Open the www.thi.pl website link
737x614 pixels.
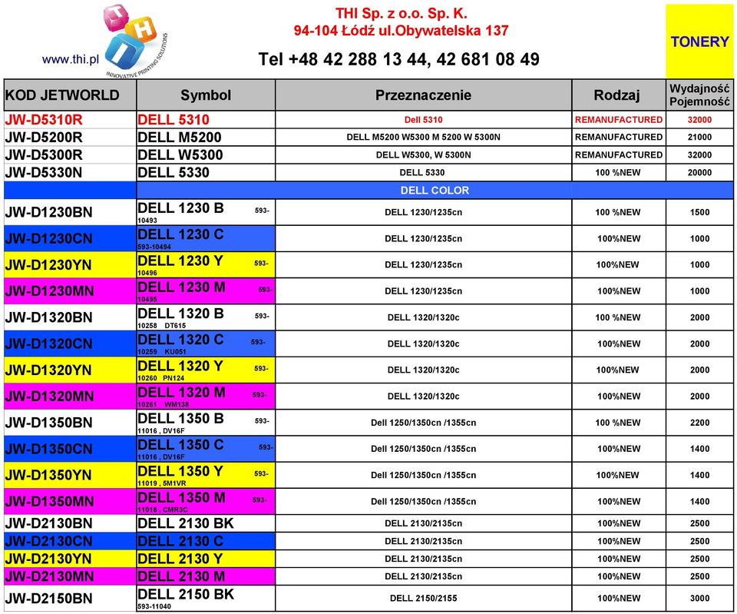(x=71, y=59)
